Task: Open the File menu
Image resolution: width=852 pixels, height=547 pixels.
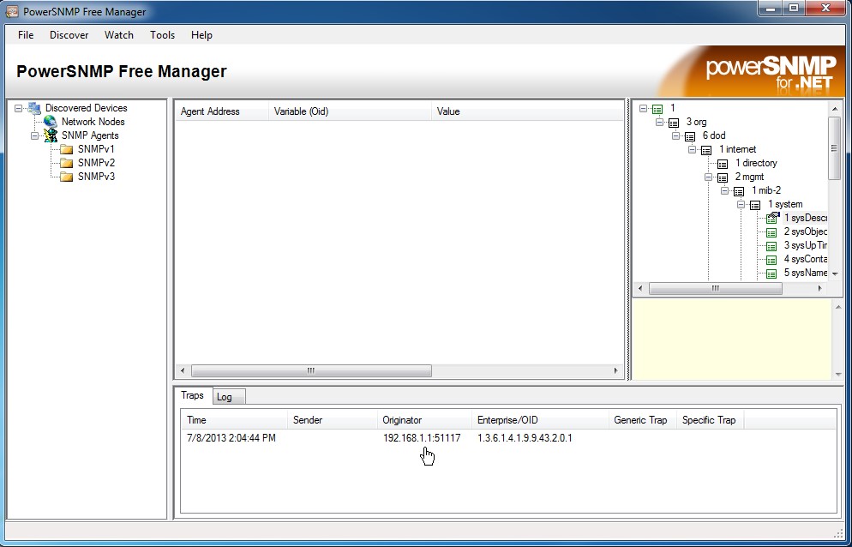Action: [26, 35]
